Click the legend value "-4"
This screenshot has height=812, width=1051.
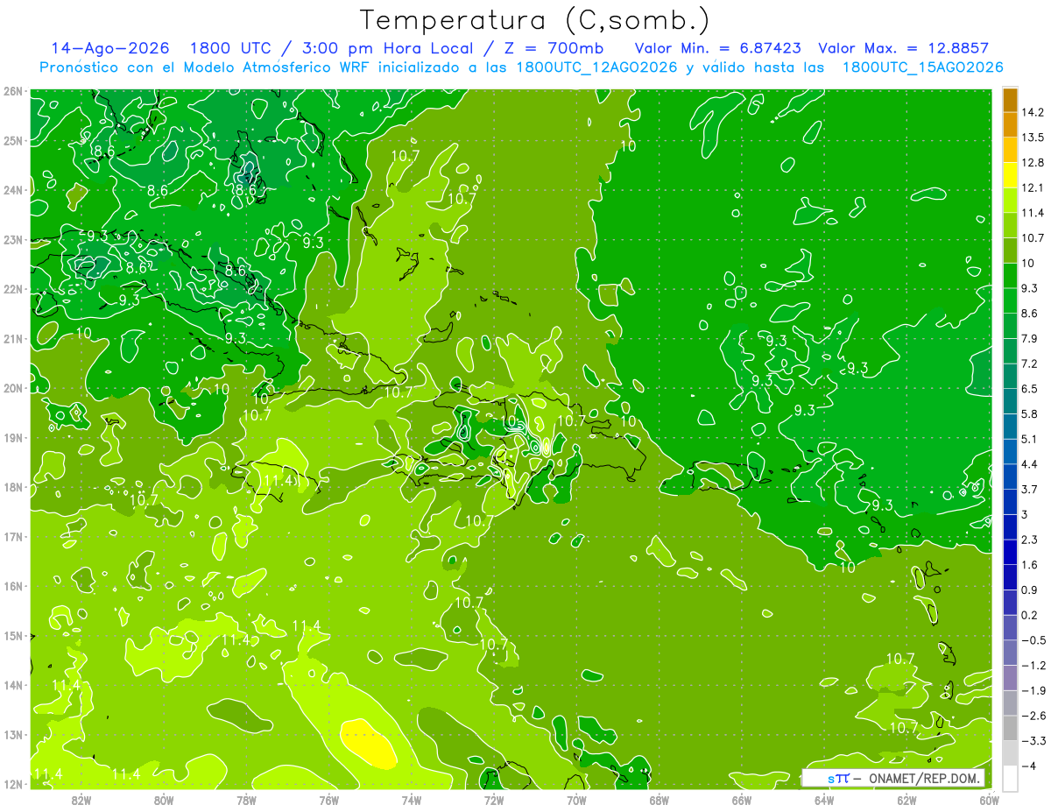[1030, 766]
